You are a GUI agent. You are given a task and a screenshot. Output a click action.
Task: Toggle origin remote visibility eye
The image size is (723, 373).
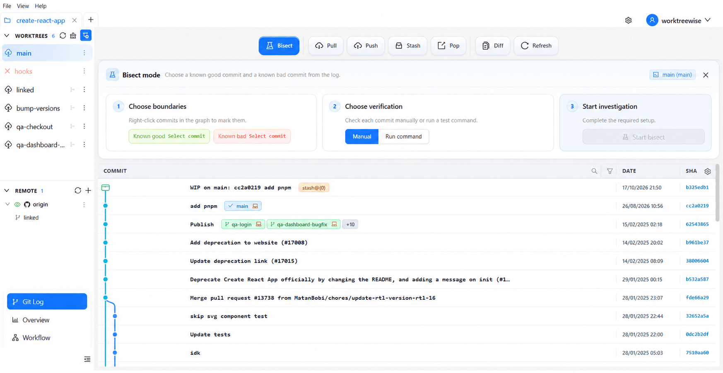coord(17,205)
